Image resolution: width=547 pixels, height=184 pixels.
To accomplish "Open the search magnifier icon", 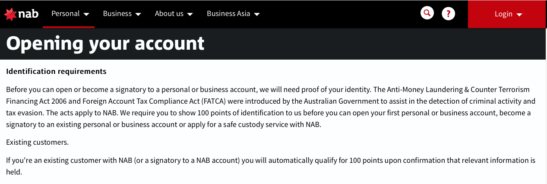I will click(x=427, y=13).
